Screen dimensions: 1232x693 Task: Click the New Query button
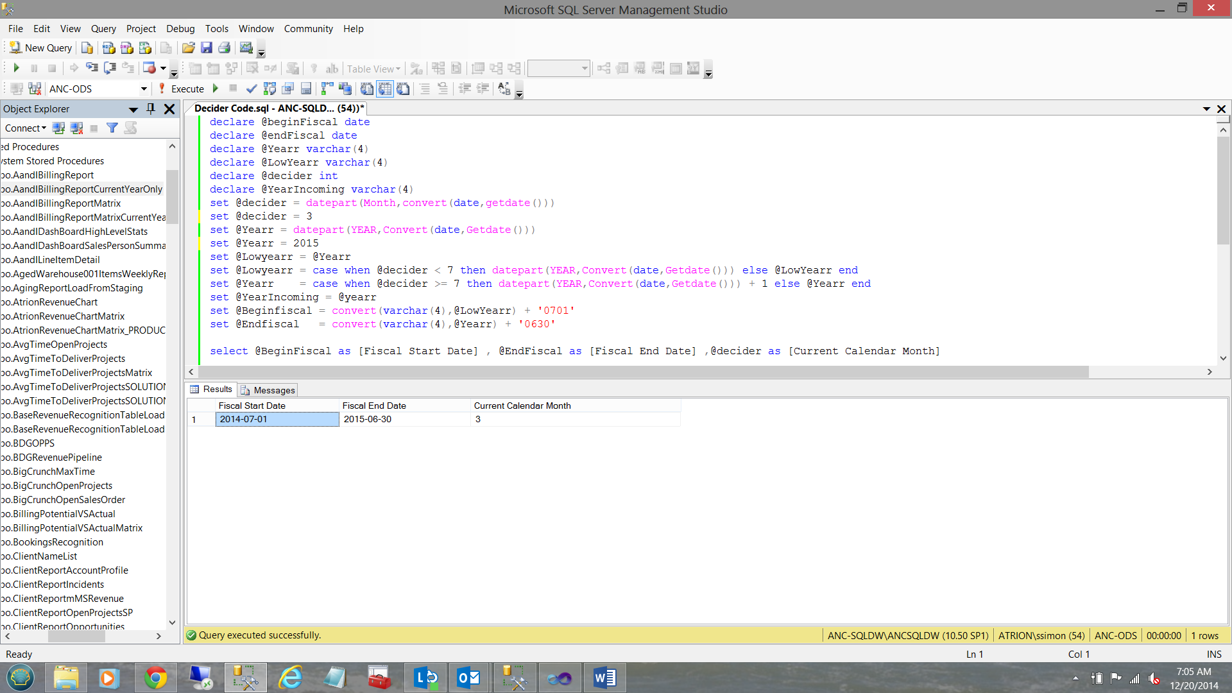point(40,48)
